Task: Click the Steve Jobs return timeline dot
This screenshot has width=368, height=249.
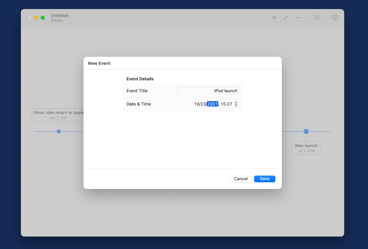Action: tap(59, 131)
